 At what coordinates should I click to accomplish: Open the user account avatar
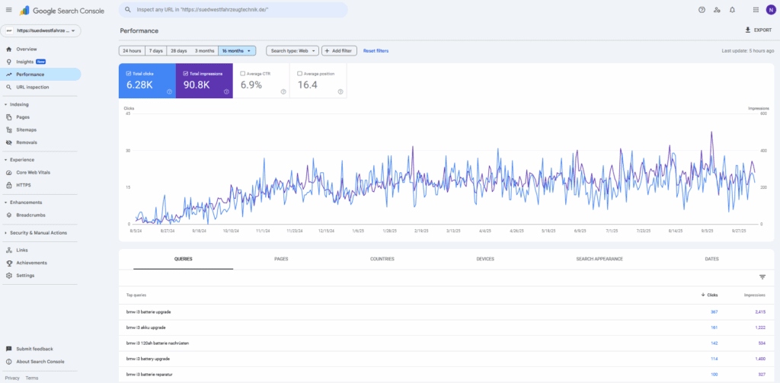(770, 10)
